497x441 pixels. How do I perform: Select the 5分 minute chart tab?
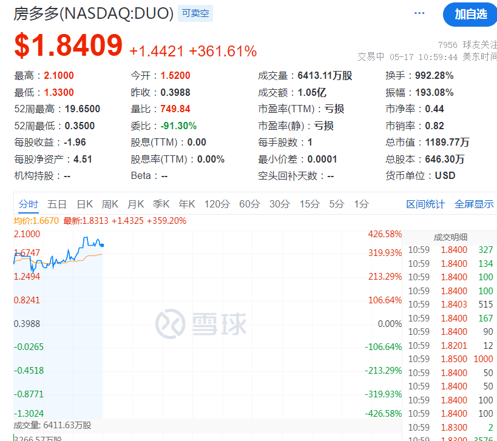coord(336,204)
